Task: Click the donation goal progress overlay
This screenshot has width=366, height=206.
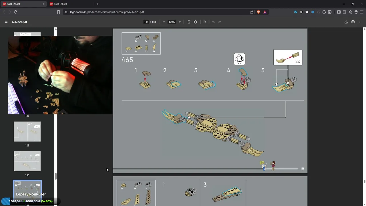Action: 31,201
